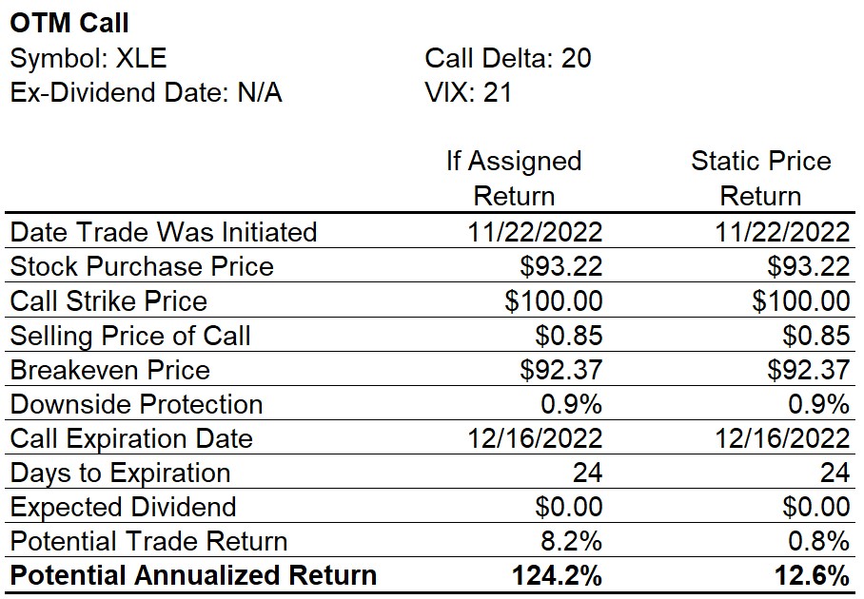Image resolution: width=864 pixels, height=599 pixels.
Task: Select the Static Price Return column header
Action: 761,179
